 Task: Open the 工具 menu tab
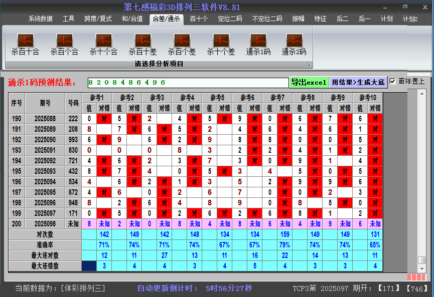coord(68,19)
